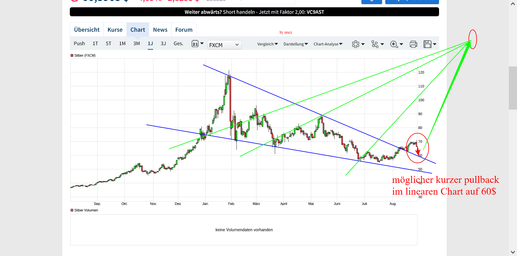Open the Chart-Analyse dropdown
Viewport: 517px width, 256px height.
pos(328,44)
